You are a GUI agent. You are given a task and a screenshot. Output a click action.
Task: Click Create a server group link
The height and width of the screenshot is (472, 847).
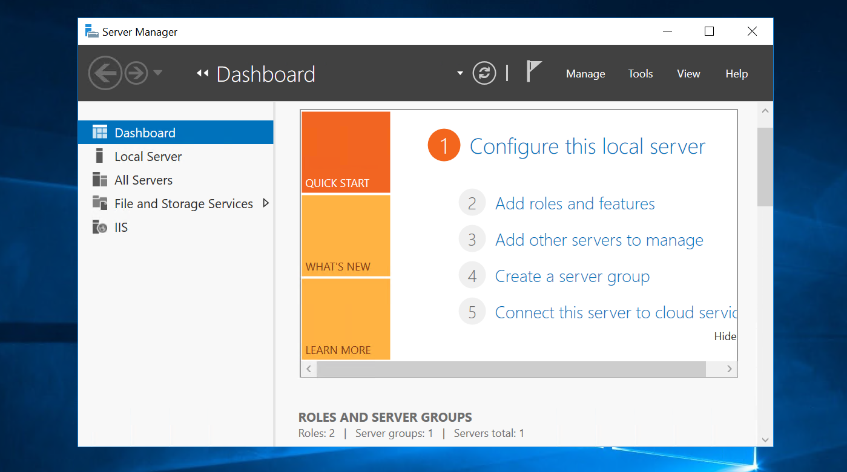[572, 277]
